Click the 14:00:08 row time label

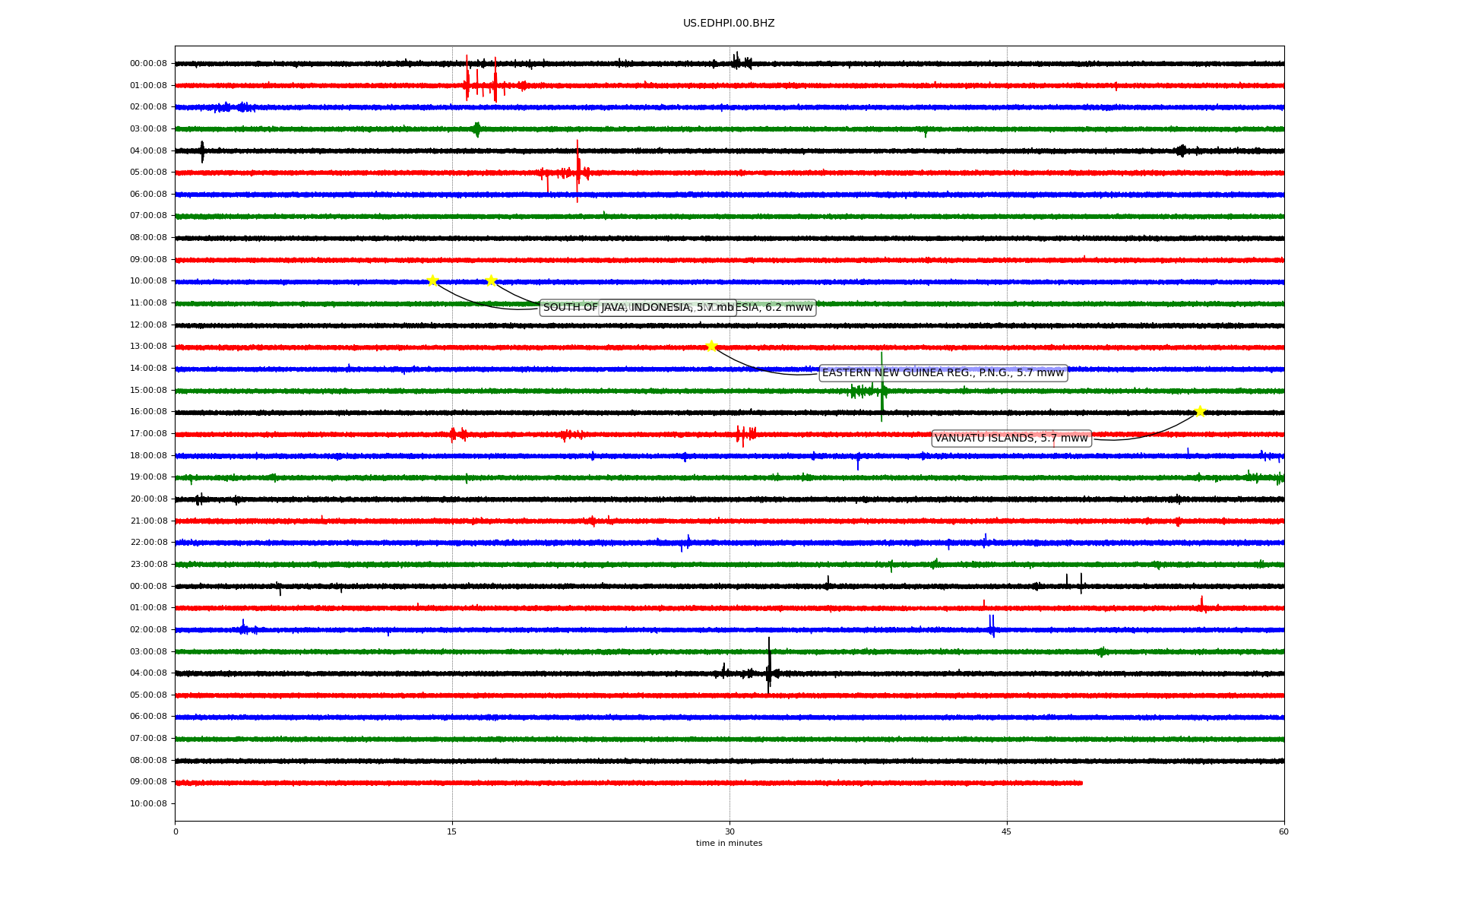(148, 369)
